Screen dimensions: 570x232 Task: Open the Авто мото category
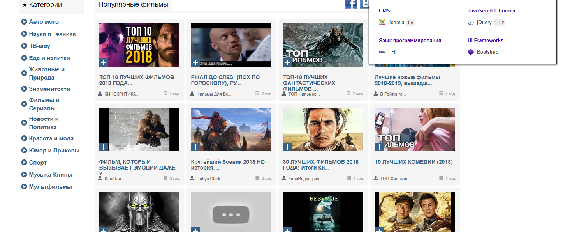(x=44, y=22)
